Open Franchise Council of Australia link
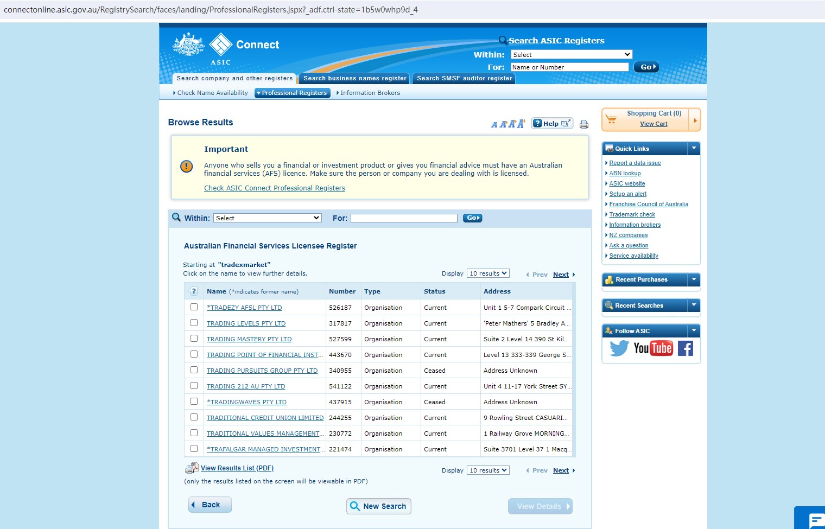This screenshot has height=529, width=825. point(649,204)
